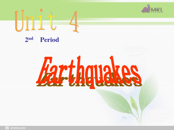Click the green header band
This screenshot has height=130, width=174.
(x=87, y=10)
